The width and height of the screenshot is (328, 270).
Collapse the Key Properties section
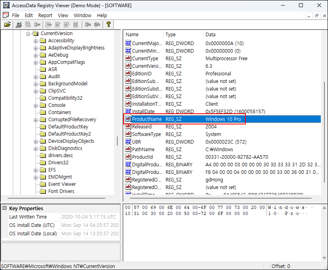coord(4,208)
